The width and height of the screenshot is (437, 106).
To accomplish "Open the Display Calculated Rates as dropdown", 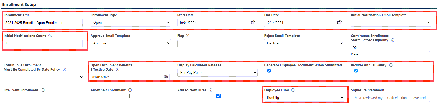I will point(217,72).
